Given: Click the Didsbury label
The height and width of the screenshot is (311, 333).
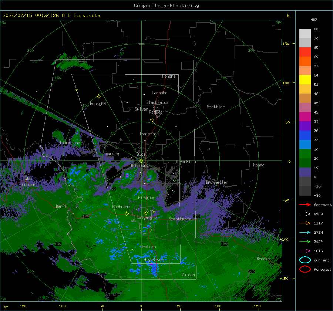Looking at the screenshot, I should [x=139, y=166].
